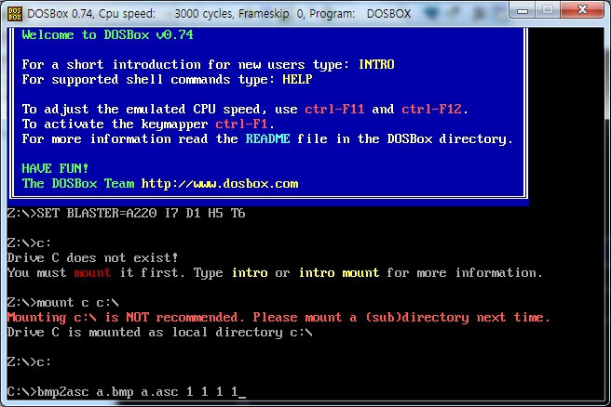Click the DOSBox icon in the title bar

[x=15, y=14]
